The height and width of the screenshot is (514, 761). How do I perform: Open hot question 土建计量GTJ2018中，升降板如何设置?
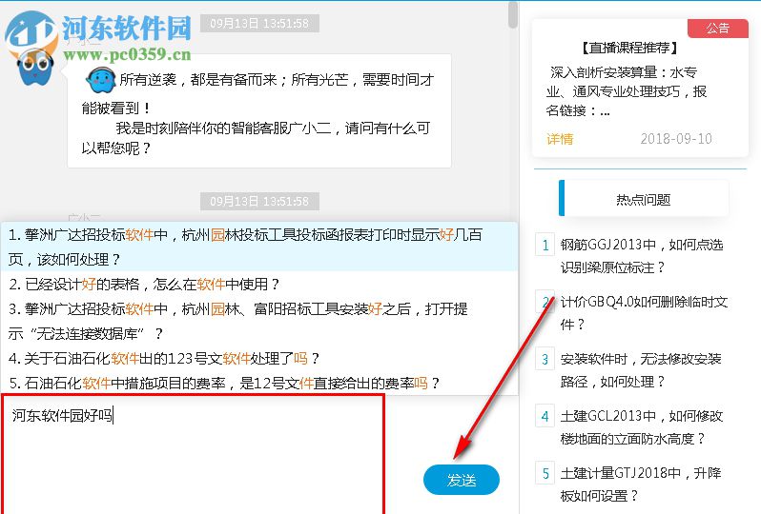coord(641,484)
